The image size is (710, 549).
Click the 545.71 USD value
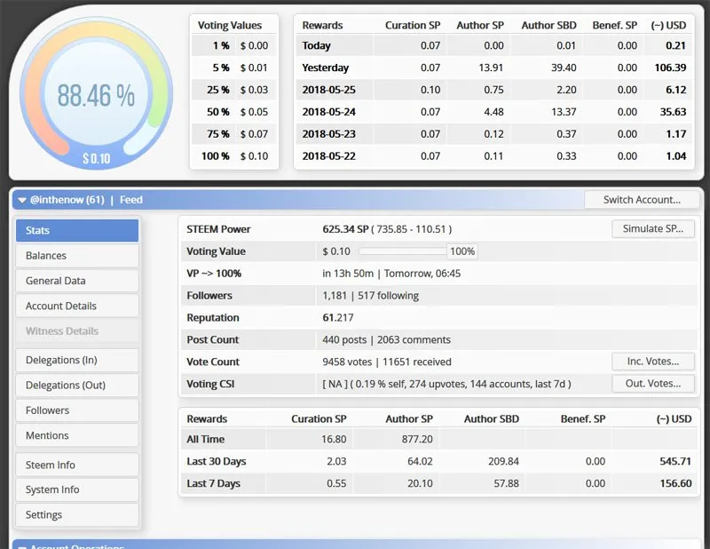(675, 462)
